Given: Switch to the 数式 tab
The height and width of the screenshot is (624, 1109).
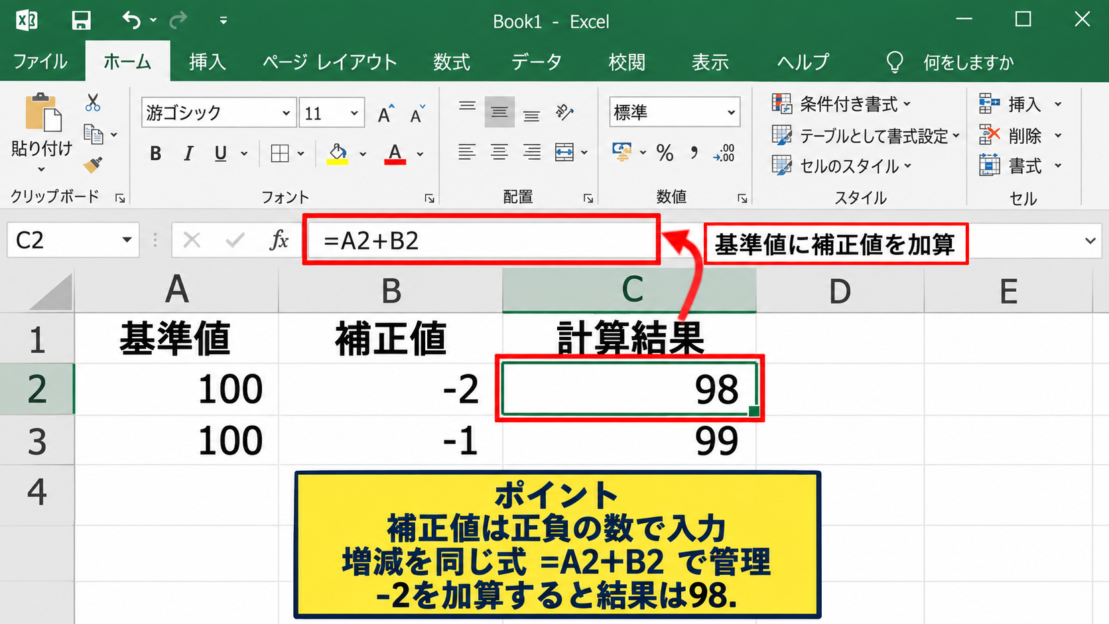Looking at the screenshot, I should 452,62.
